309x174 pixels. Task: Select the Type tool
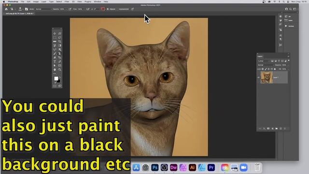[55, 61]
